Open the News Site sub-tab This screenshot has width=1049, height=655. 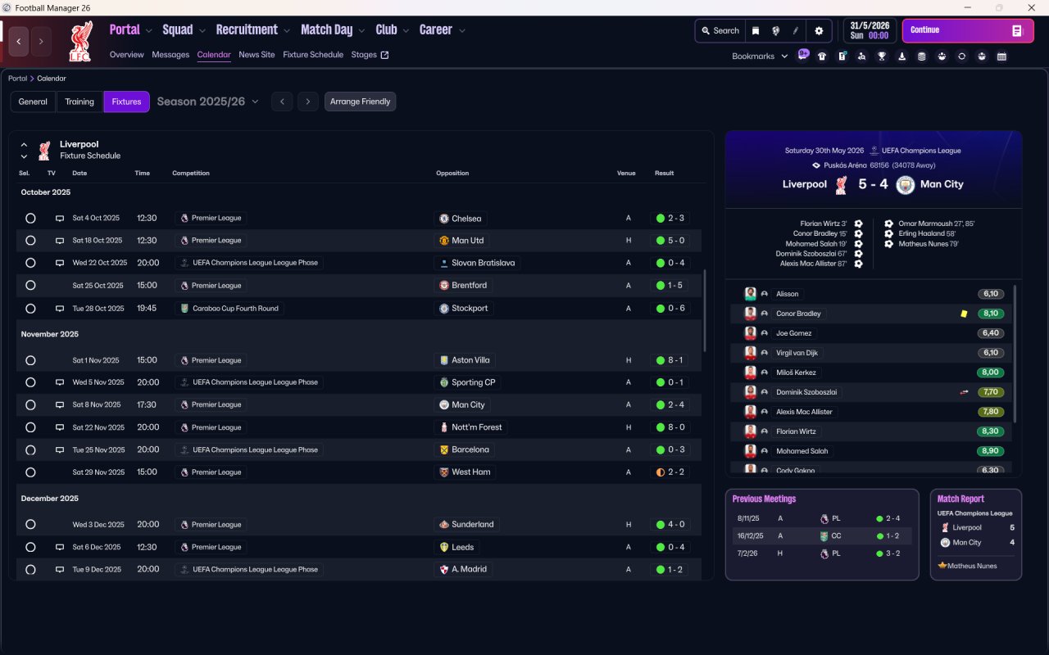[257, 55]
